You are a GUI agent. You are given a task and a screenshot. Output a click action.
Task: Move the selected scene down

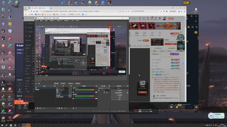tap(45, 108)
